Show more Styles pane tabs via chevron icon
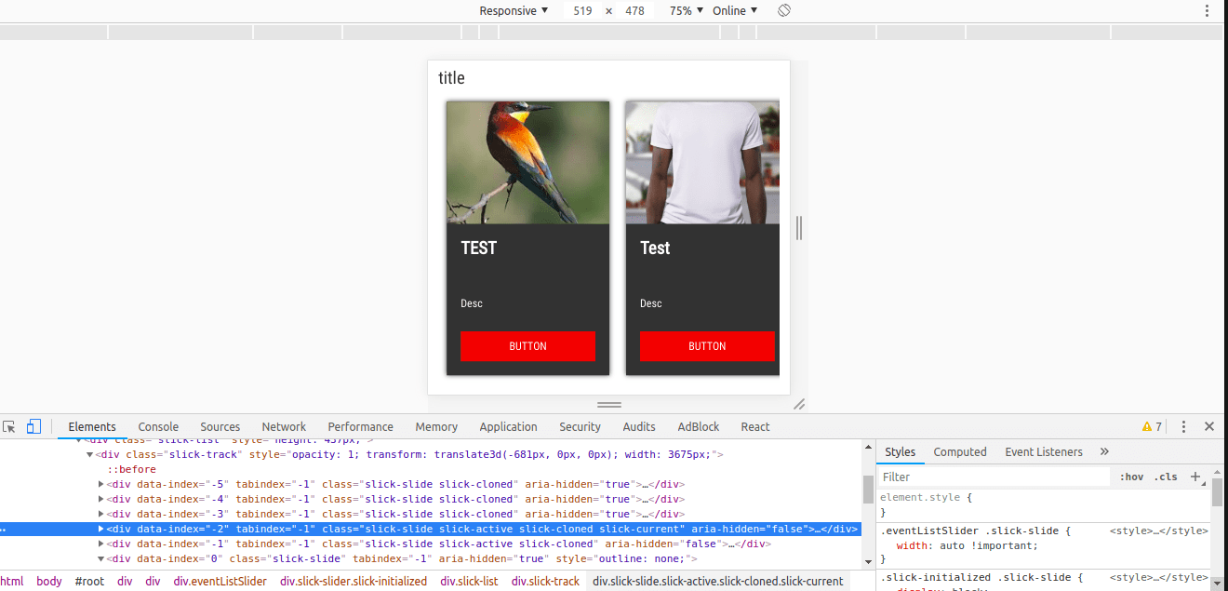Viewport: 1228px width, 591px height. coord(1104,451)
